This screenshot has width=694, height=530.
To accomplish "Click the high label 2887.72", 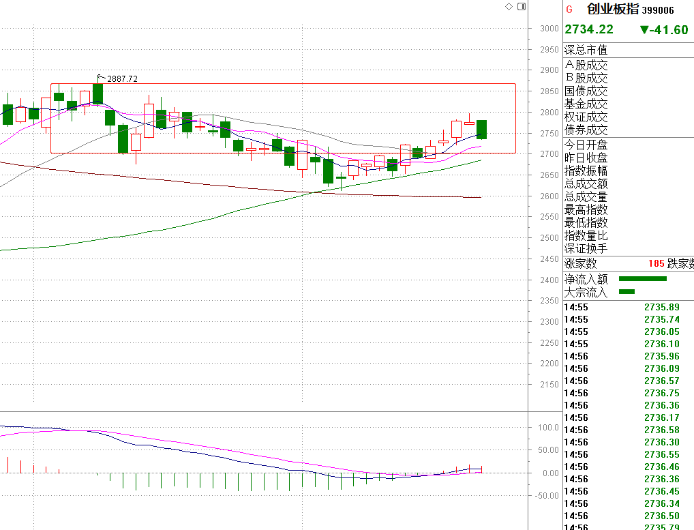I will pos(123,79).
